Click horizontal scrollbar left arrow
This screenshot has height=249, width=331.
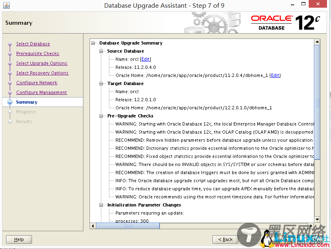(x=93, y=226)
